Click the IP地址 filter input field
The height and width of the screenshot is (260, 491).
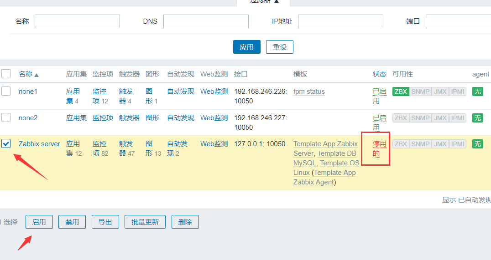tap(341, 21)
